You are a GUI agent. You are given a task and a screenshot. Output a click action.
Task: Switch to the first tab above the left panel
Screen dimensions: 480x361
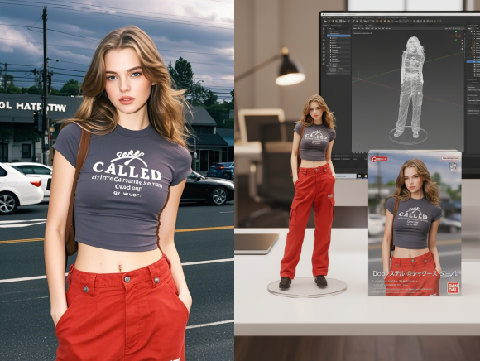coord(326,26)
